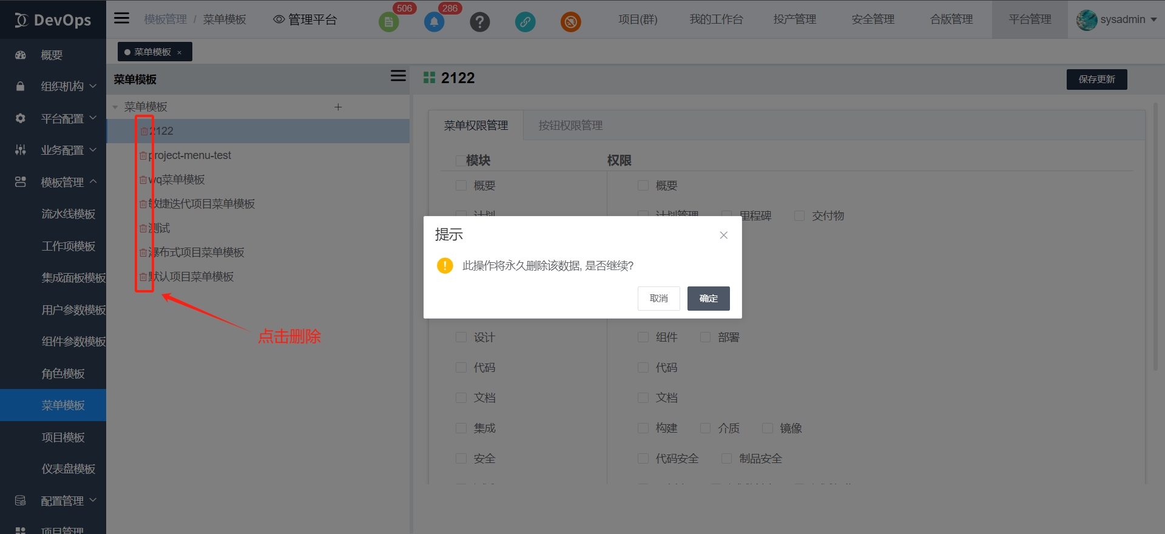
Task: Confirm deletion with the 确定 button
Action: [708, 299]
